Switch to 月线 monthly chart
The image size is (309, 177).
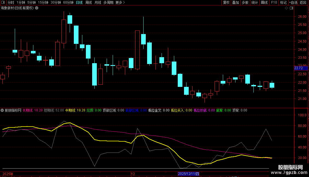pyautogui.click(x=98, y=2)
